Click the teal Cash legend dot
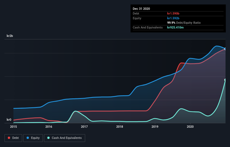Viewport: 230px width, 147px height. 48,138
